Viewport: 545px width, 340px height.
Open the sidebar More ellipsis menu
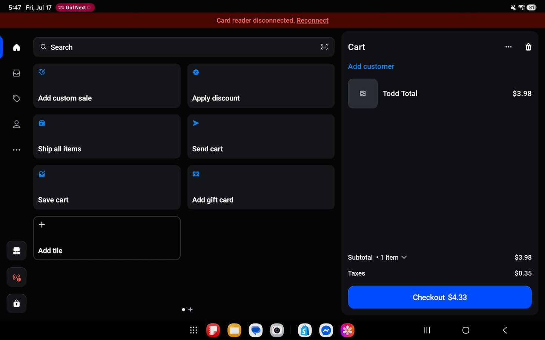click(x=16, y=150)
